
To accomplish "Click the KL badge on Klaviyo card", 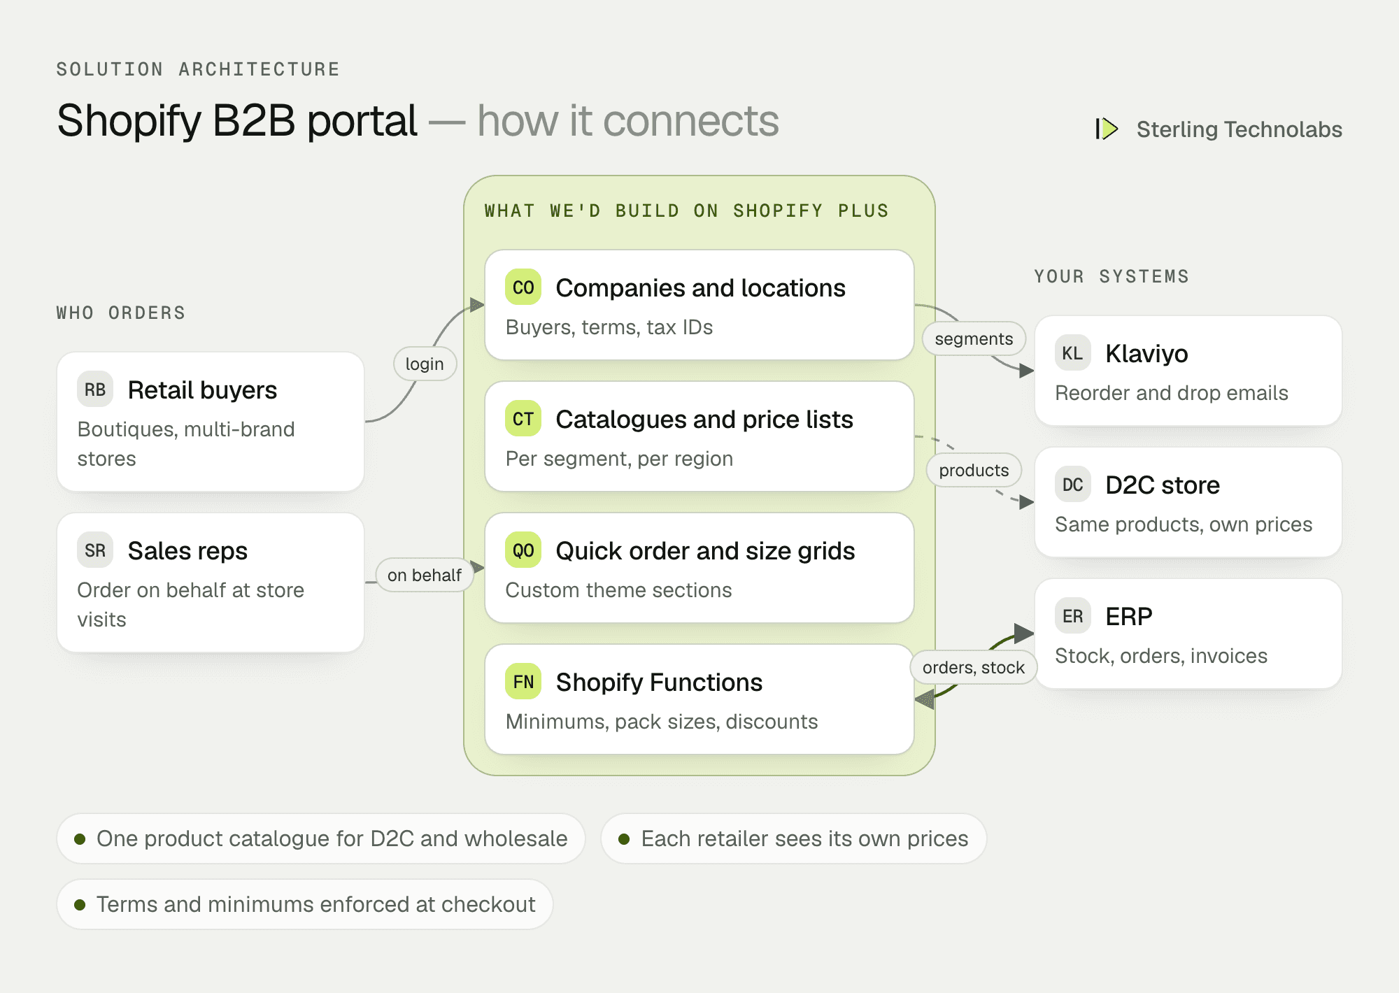I will point(1073,352).
